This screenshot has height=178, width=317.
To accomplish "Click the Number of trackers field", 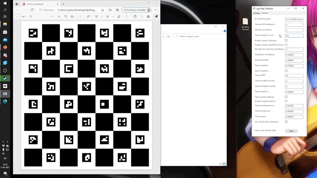I will coord(294,30).
